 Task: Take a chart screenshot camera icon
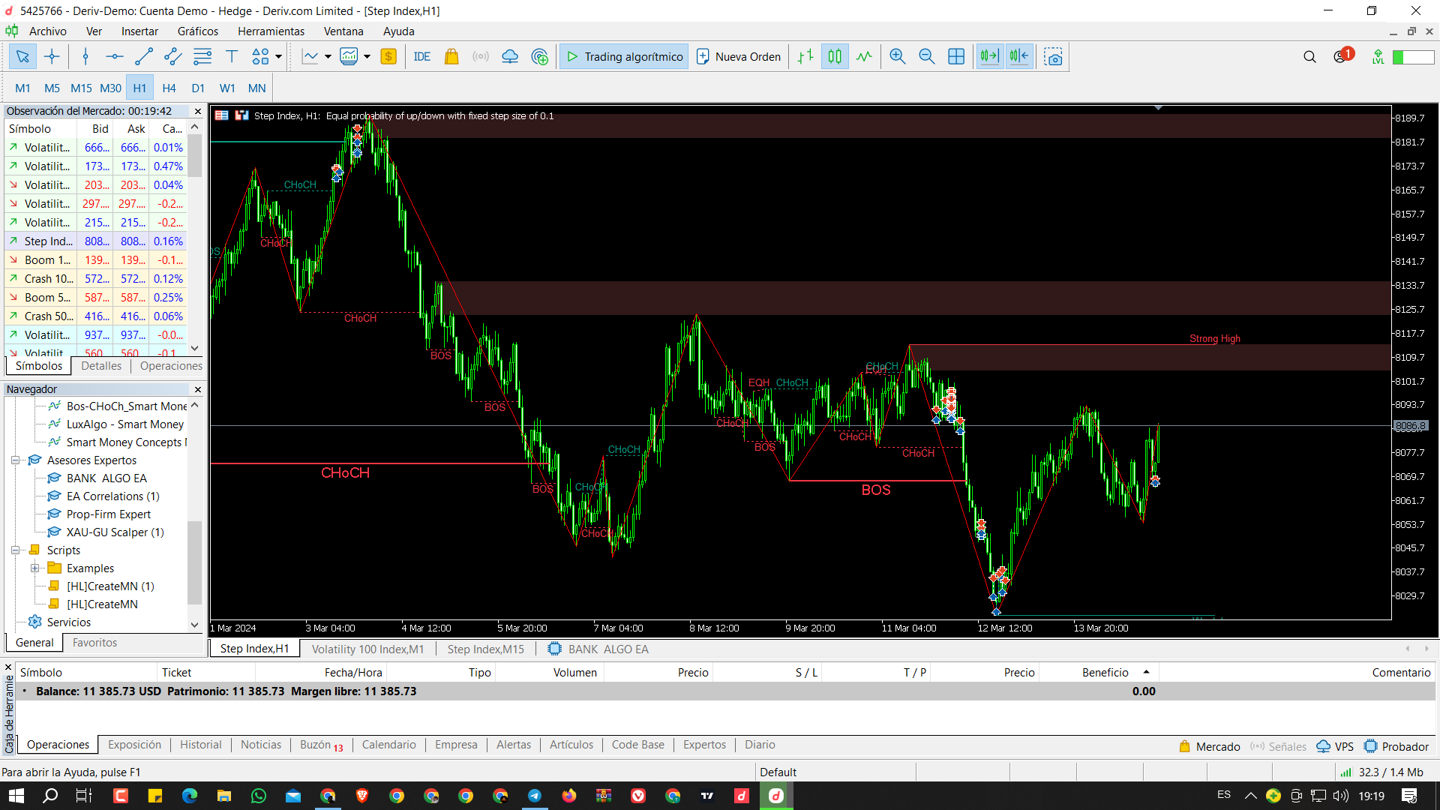(1053, 57)
